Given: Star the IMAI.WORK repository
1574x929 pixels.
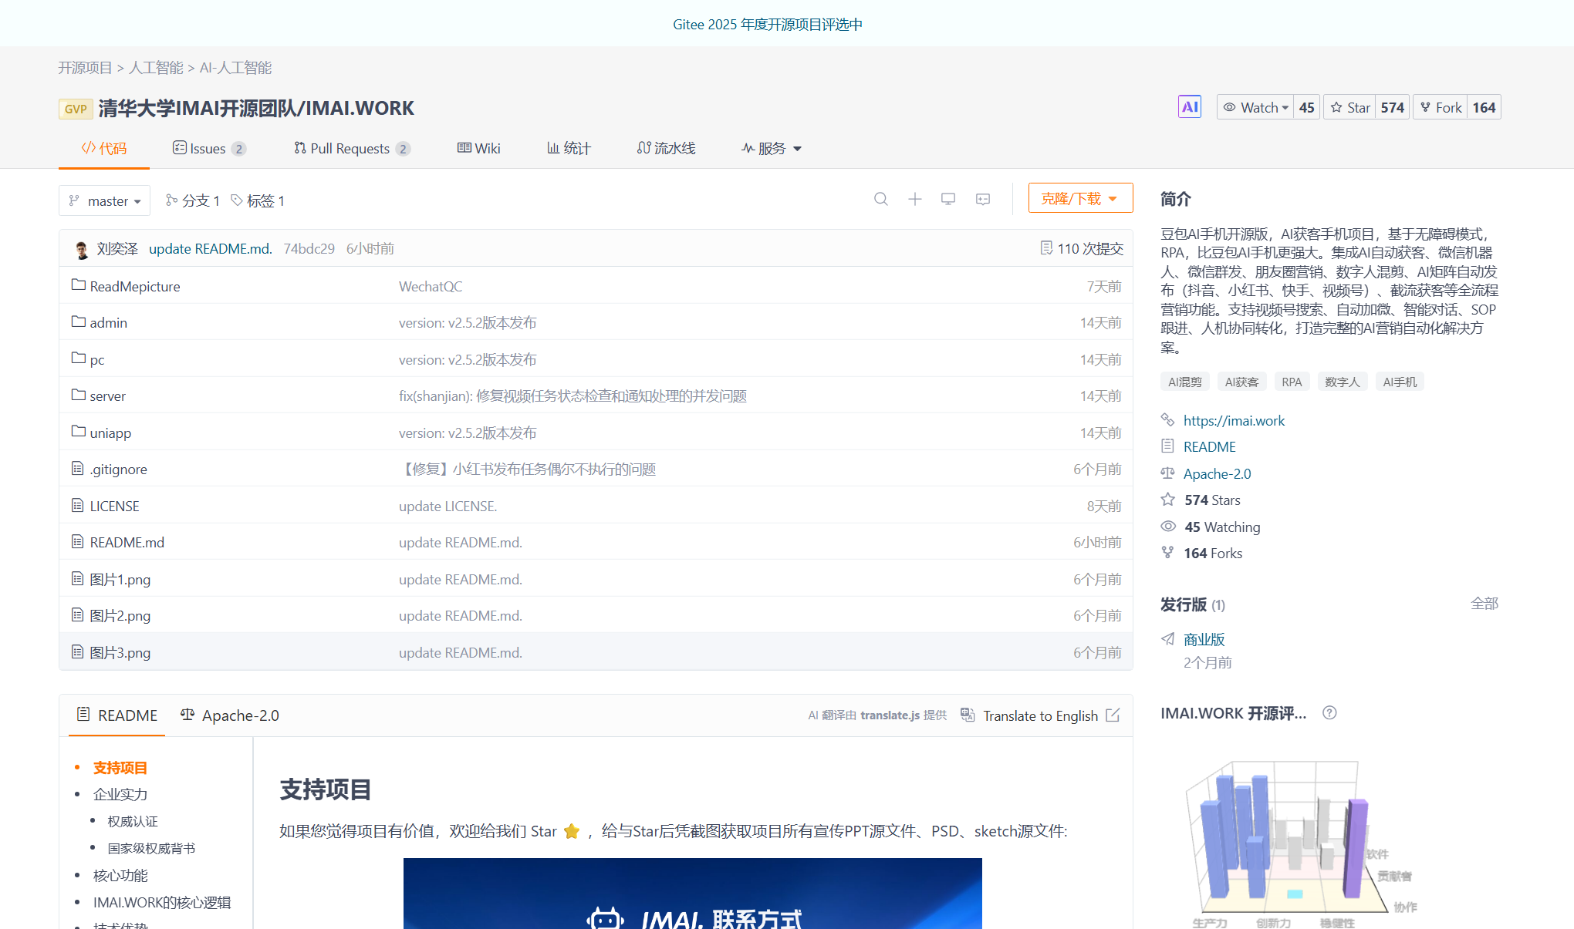Looking at the screenshot, I should [1349, 106].
